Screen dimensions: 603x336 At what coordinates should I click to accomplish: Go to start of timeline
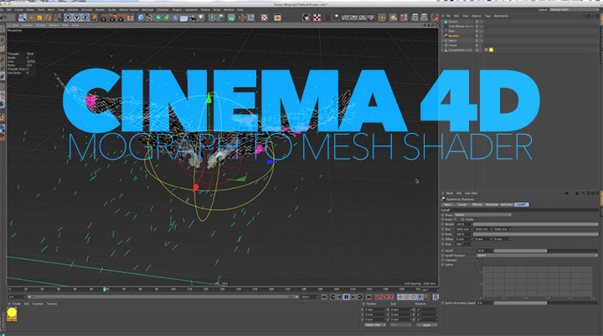(324, 297)
